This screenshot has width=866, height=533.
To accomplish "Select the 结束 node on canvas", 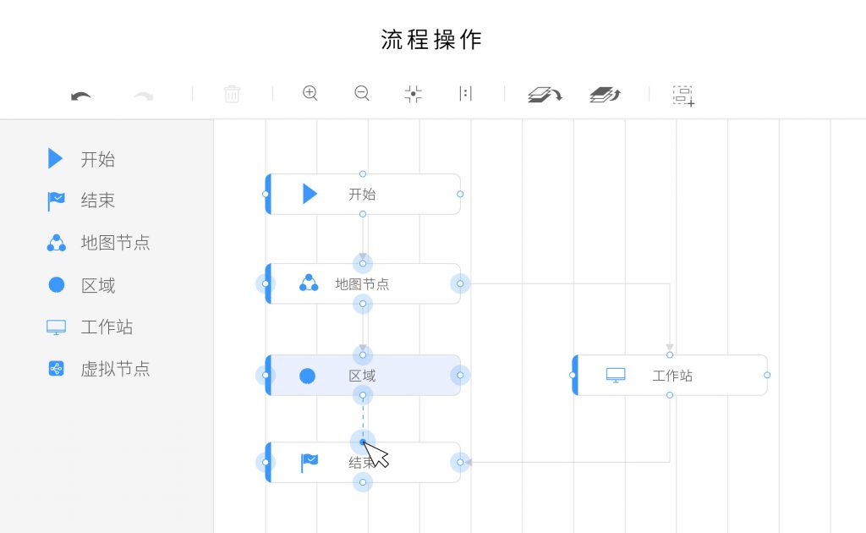I will pyautogui.click(x=363, y=462).
